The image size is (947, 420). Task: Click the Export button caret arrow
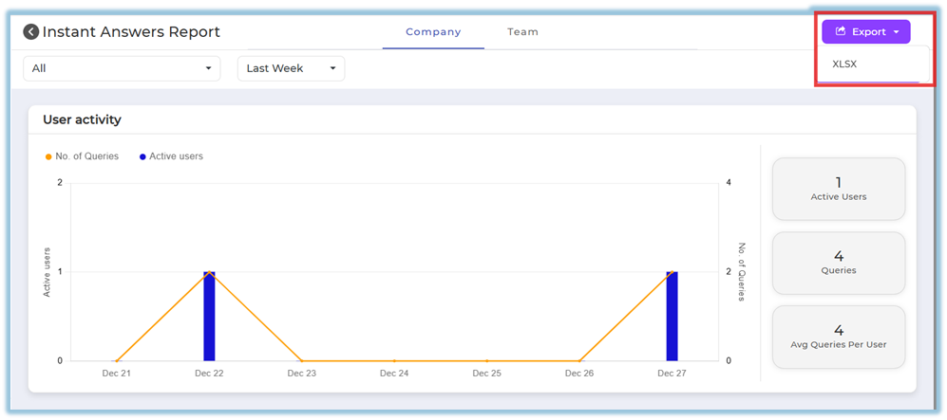896,32
